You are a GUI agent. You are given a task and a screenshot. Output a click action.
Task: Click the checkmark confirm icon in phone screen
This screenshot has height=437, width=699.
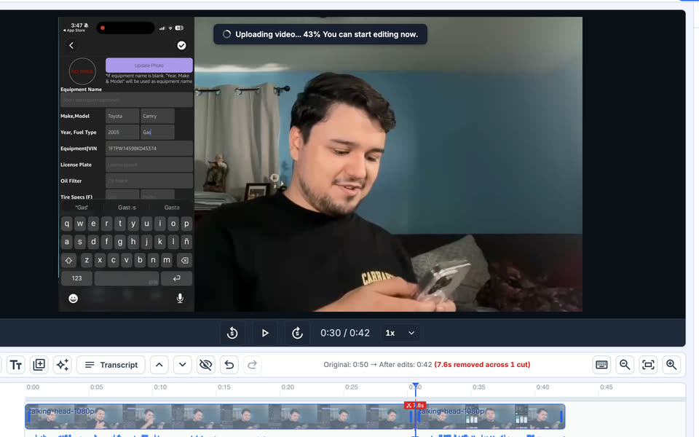[181, 45]
